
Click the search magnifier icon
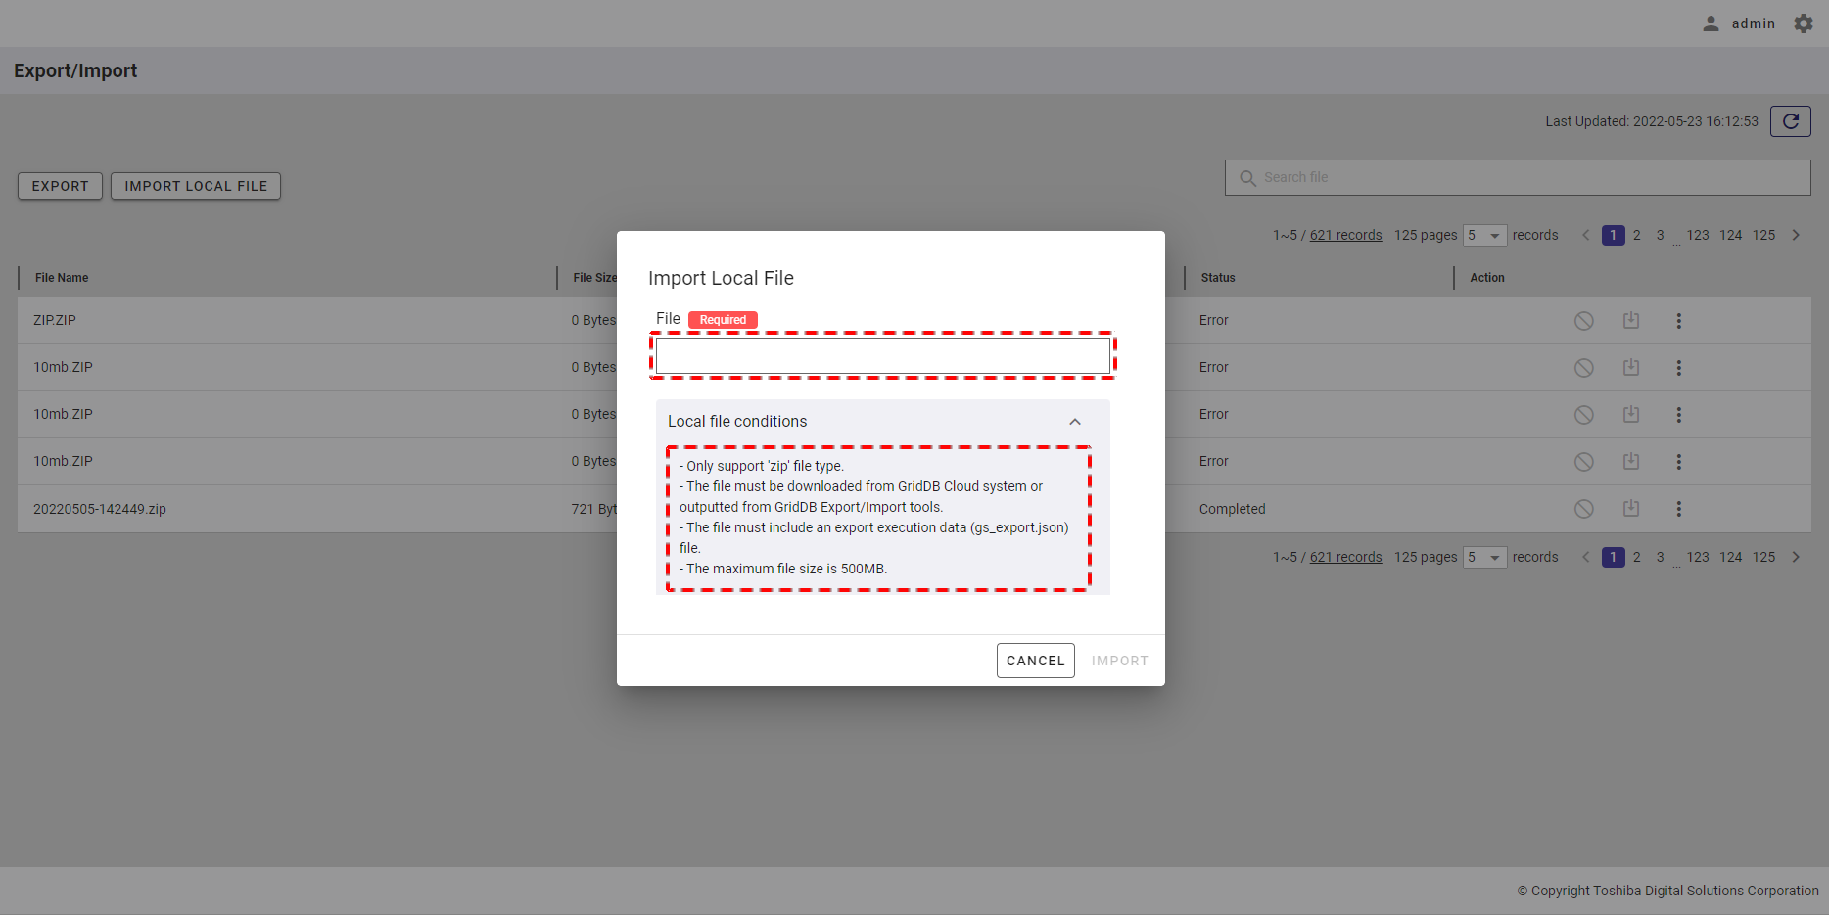coord(1247,178)
